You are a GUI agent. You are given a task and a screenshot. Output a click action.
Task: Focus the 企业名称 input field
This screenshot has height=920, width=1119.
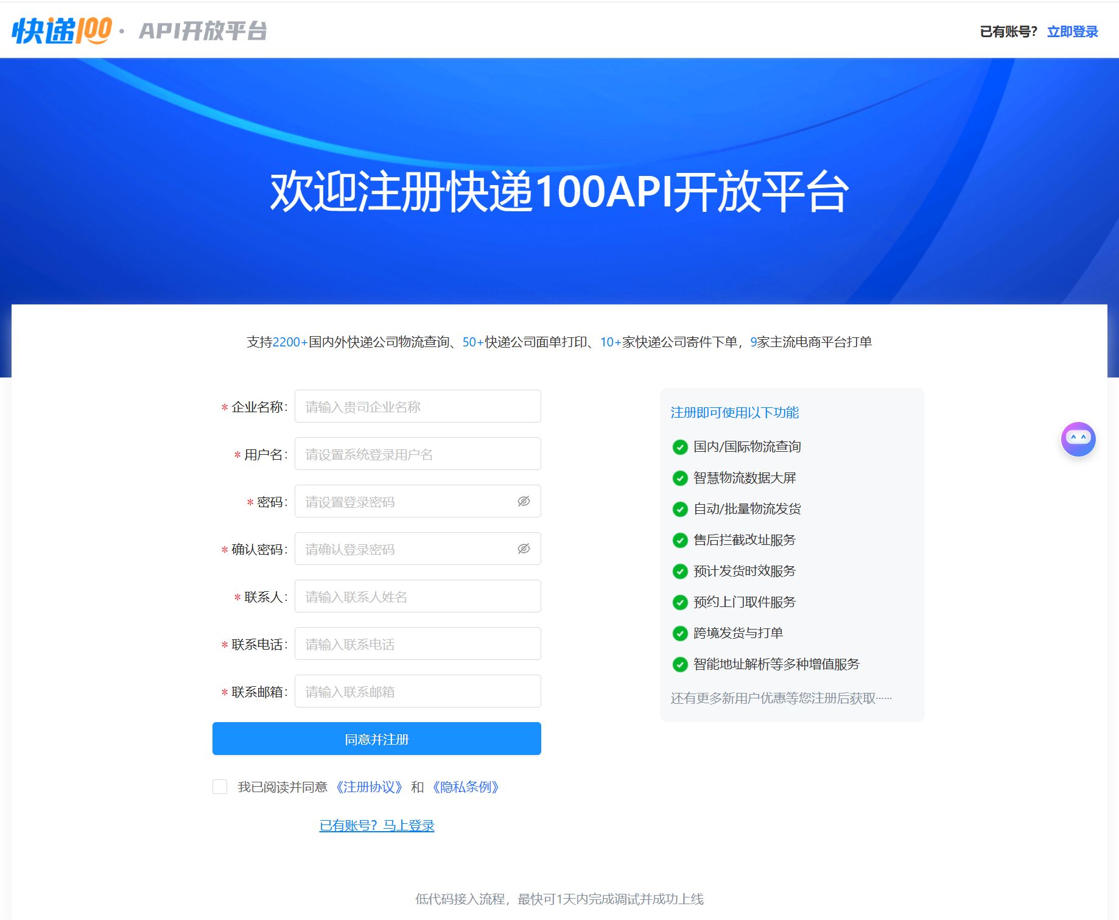[x=418, y=406]
